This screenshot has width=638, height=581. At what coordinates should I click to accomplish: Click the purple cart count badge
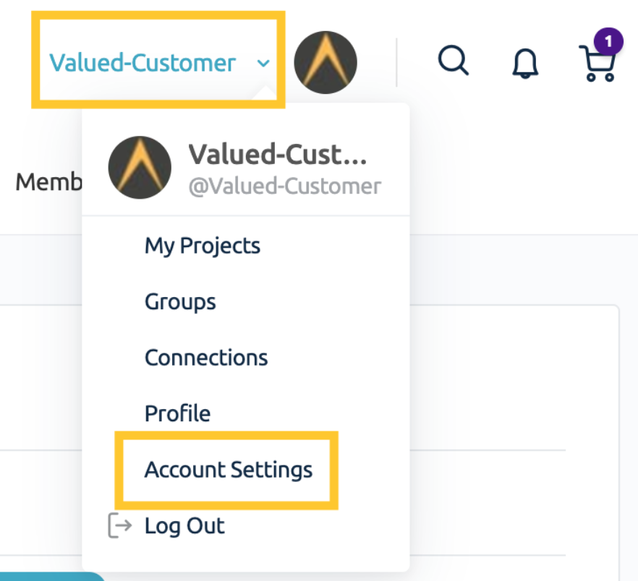point(608,41)
